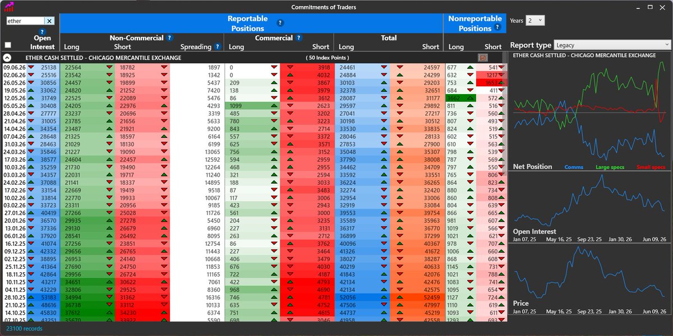Click the open interest value 53183
673x336 pixels.
[x=49, y=297]
